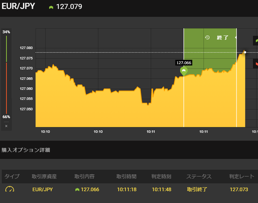
Task: Click the white current price dot on chart
Action: pyautogui.click(x=245, y=52)
